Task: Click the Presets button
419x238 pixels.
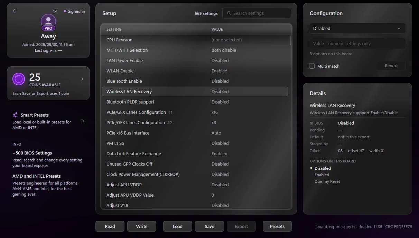Action: [x=277, y=226]
